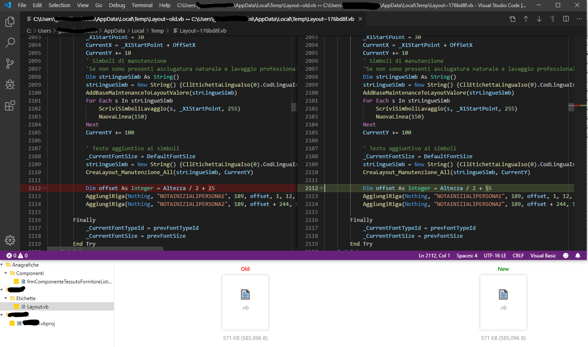The width and height of the screenshot is (588, 347).
Task: Open the Terminal menu
Action: point(142,5)
